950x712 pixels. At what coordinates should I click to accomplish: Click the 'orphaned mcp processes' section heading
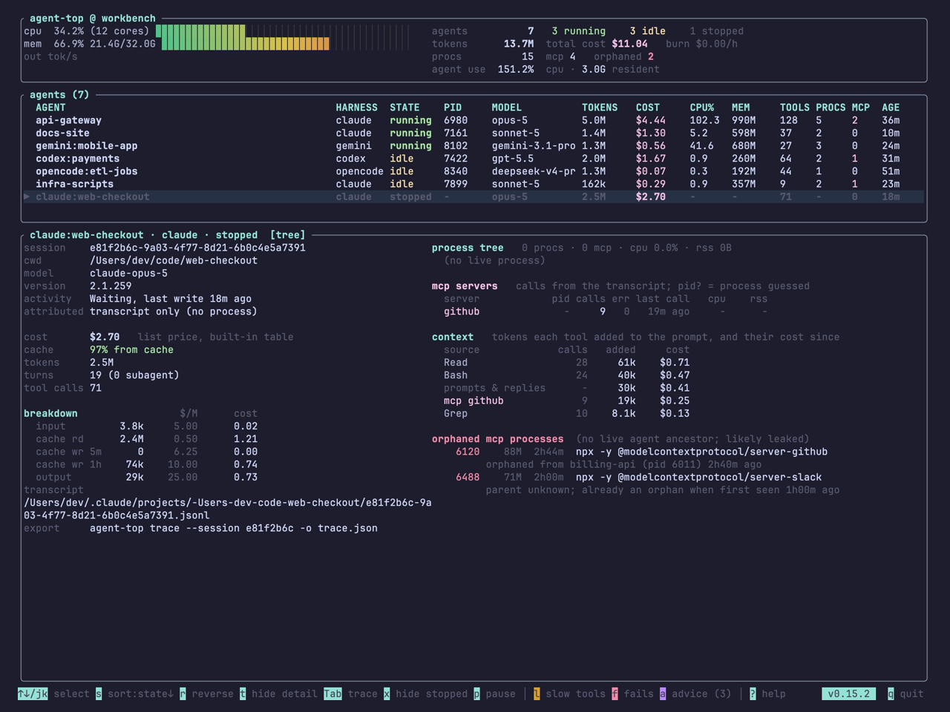[497, 439]
